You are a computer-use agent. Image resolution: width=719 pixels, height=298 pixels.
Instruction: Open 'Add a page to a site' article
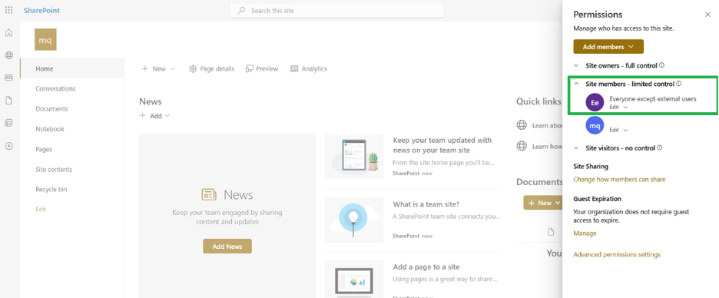click(x=426, y=267)
